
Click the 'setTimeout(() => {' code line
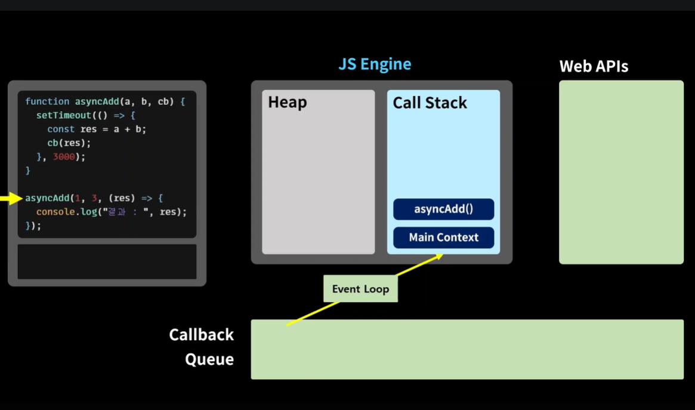click(x=85, y=115)
